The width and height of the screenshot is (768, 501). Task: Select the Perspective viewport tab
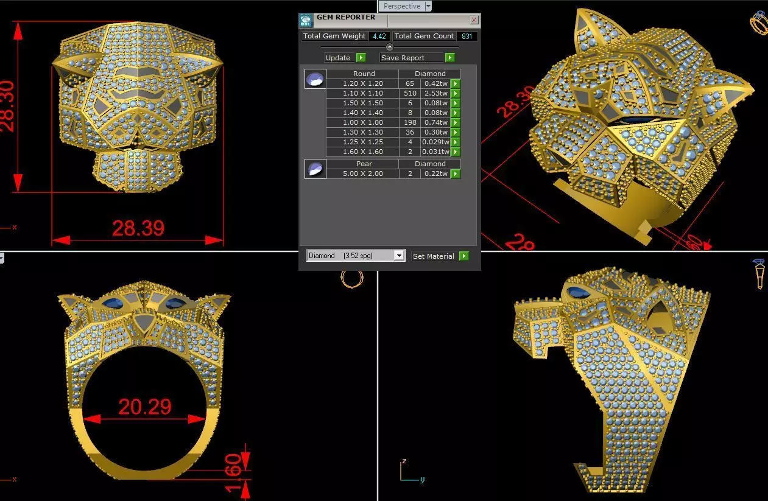click(402, 6)
